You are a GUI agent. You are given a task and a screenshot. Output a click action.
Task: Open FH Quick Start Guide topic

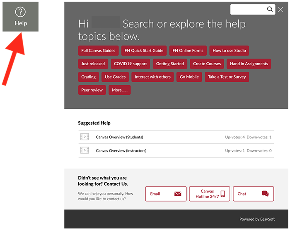pos(144,50)
